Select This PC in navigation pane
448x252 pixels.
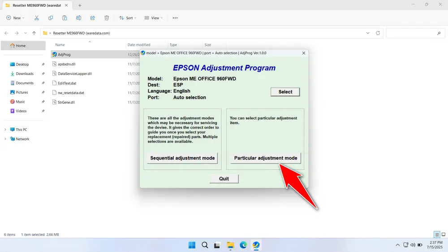(21, 130)
